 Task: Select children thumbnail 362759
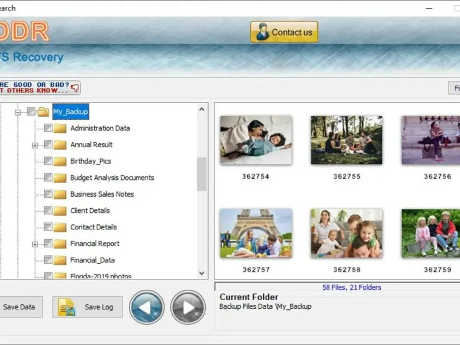pos(431,233)
